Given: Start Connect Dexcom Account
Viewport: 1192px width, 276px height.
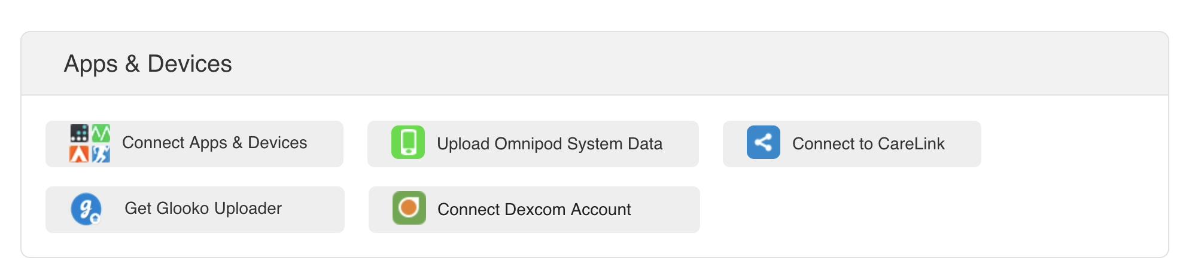Looking at the screenshot, I should click(534, 210).
